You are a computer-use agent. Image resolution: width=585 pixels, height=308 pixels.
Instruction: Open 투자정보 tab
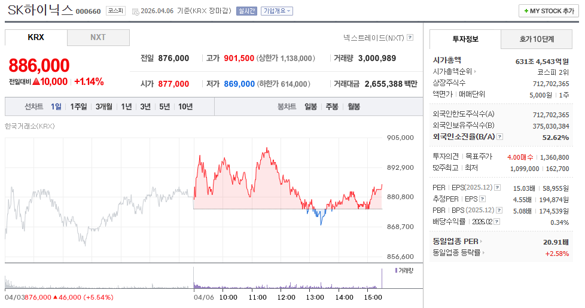465,39
